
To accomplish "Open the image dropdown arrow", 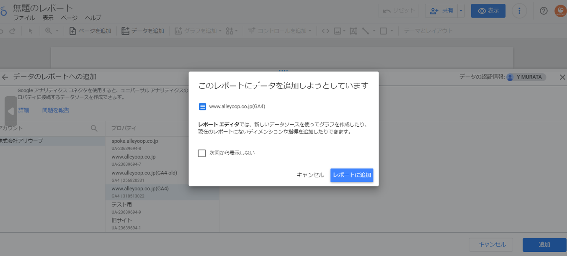I will click(x=344, y=31).
